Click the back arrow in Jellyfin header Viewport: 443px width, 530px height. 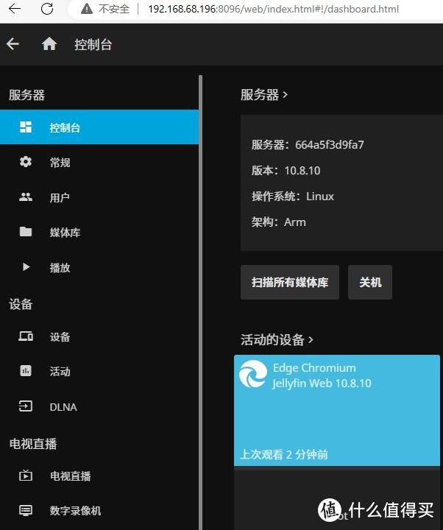(13, 44)
